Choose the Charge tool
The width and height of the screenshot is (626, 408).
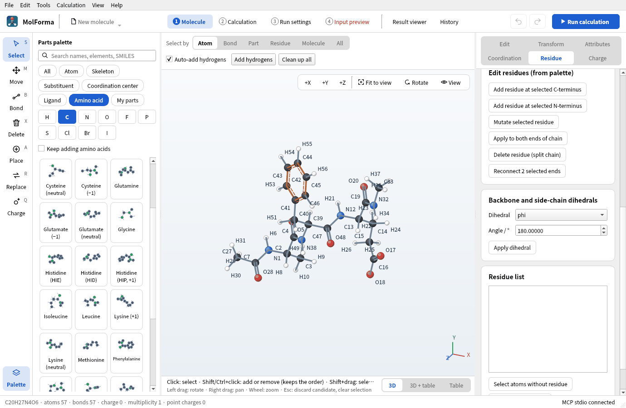click(x=16, y=207)
